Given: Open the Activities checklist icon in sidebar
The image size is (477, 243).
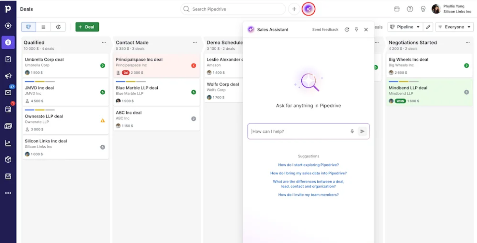Looking at the screenshot, I should pos(8,59).
